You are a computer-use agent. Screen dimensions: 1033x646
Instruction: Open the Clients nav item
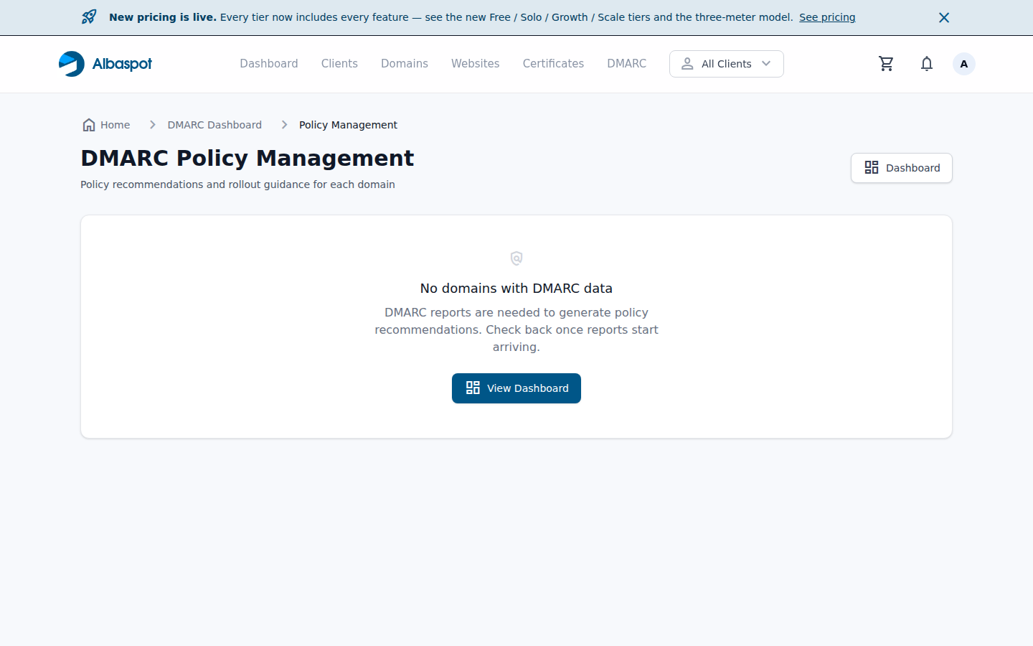[x=339, y=64]
